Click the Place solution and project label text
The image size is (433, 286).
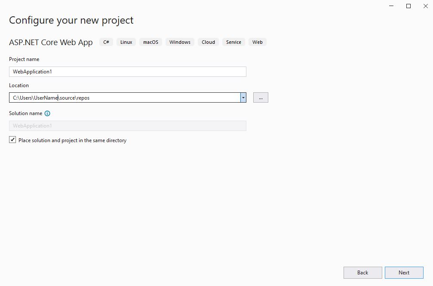pos(72,140)
